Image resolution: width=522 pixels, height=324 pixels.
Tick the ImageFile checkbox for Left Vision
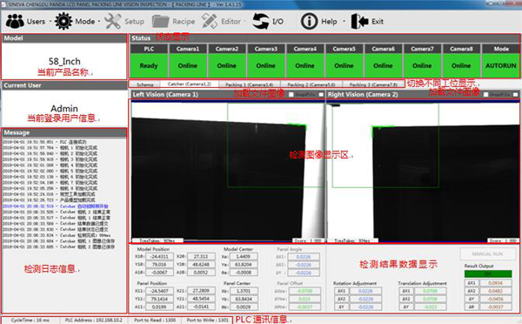click(x=291, y=95)
